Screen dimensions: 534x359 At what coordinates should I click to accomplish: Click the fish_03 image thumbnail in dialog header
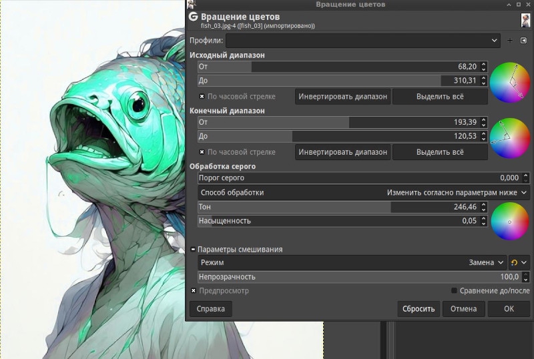(x=525, y=20)
